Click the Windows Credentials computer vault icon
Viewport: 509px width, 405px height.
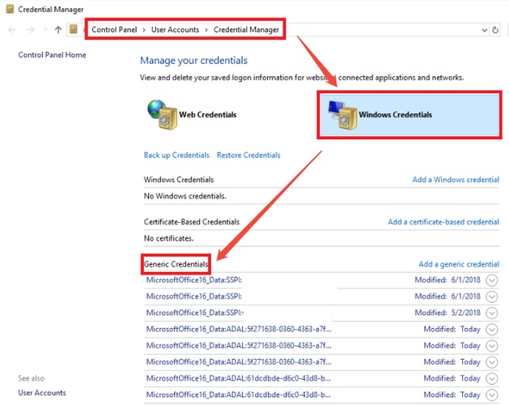343,115
